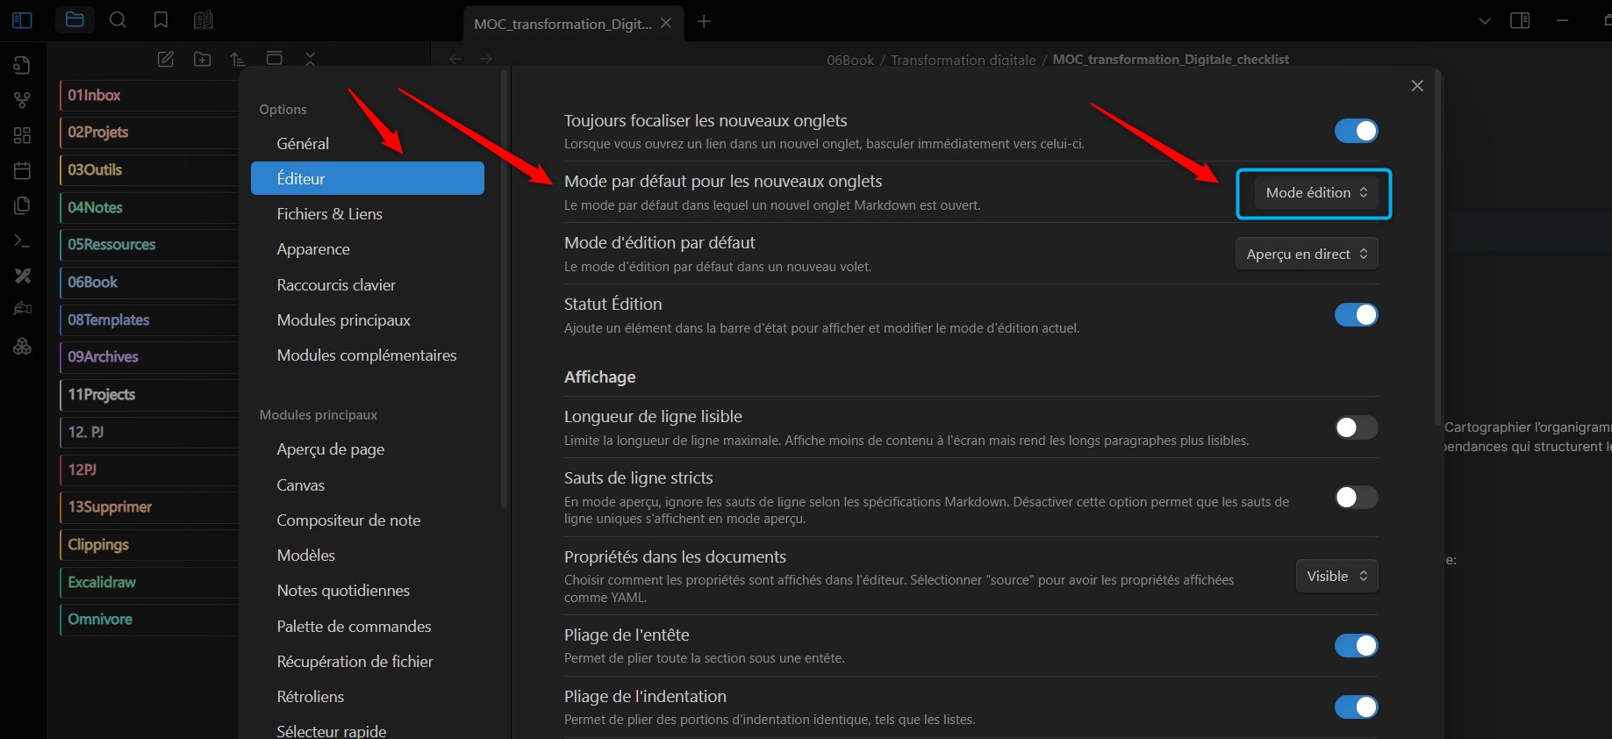
Task: Disable Toujours focaliser les nouveaux onglets
Action: [x=1357, y=131]
